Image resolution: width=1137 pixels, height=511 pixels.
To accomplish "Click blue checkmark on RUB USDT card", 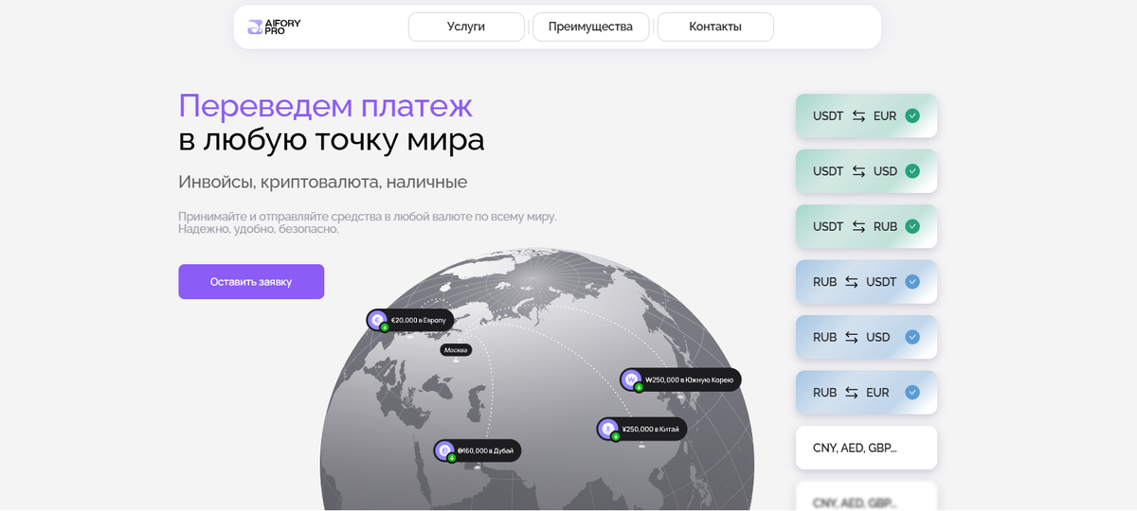I will tap(912, 282).
